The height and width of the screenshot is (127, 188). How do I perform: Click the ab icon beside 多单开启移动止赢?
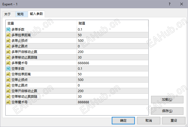8,52
